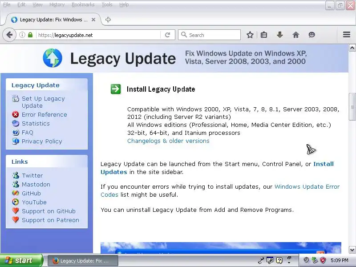Select Legacy Update taskbar button

coord(83,261)
